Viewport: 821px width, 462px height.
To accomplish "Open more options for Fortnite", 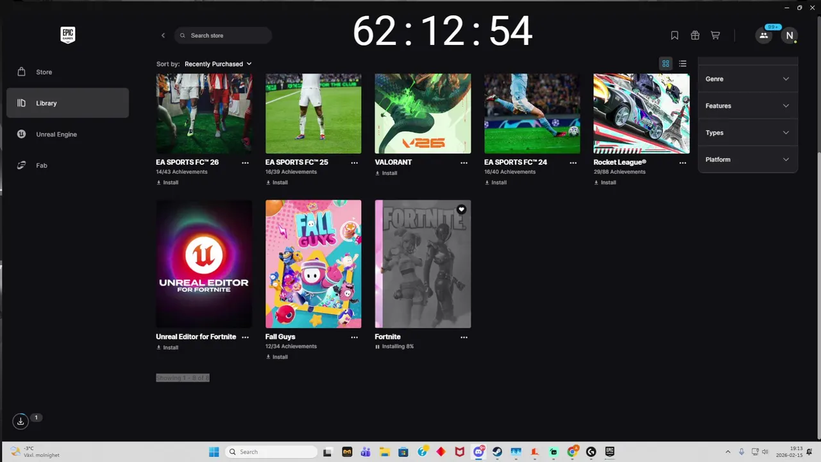I will click(x=464, y=338).
